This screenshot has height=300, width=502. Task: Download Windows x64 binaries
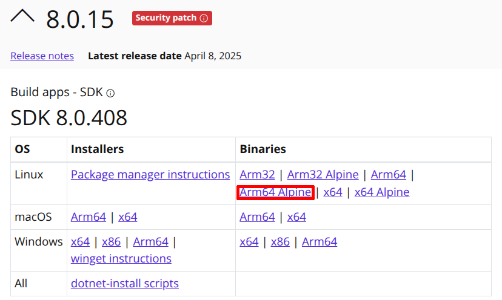[249, 242]
